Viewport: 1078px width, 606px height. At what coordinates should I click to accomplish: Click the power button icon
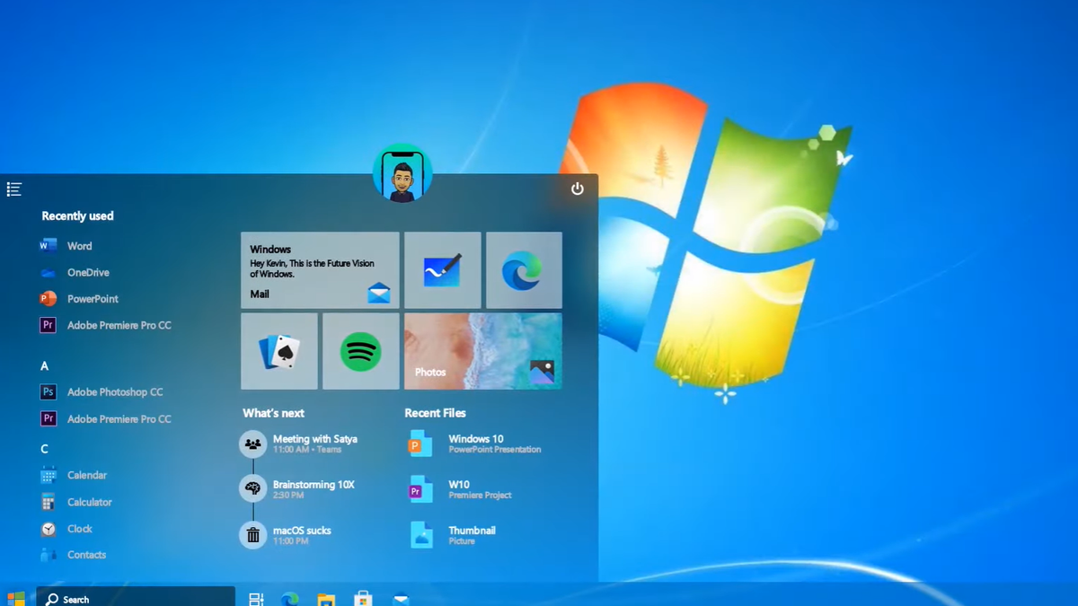coord(578,189)
